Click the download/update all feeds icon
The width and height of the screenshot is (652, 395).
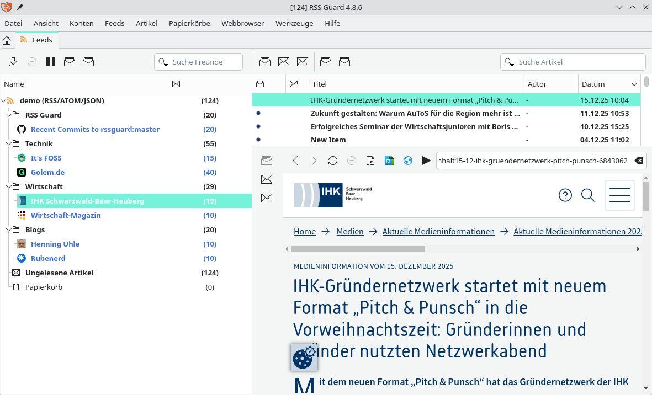13,62
